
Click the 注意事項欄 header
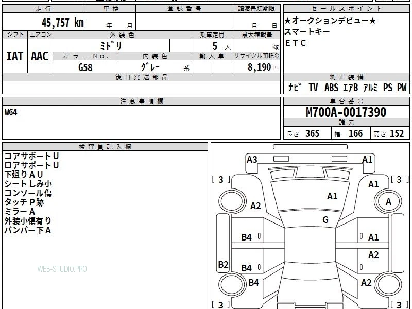coord(141,101)
